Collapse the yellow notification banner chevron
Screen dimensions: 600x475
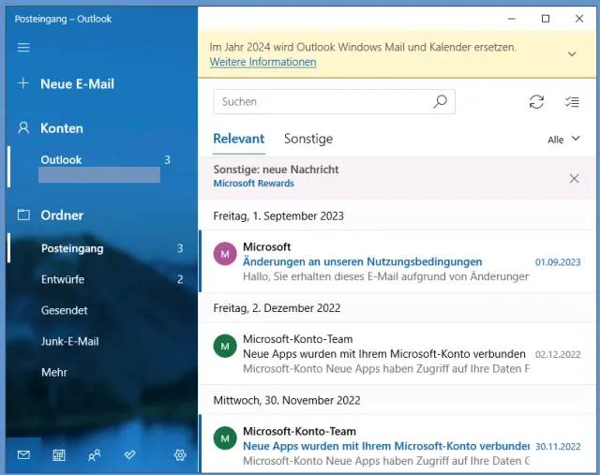coord(574,54)
